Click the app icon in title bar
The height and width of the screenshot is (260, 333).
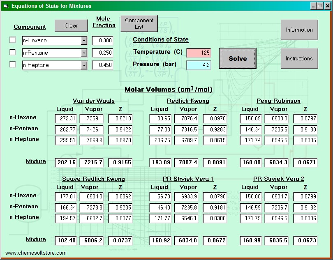click(5, 6)
